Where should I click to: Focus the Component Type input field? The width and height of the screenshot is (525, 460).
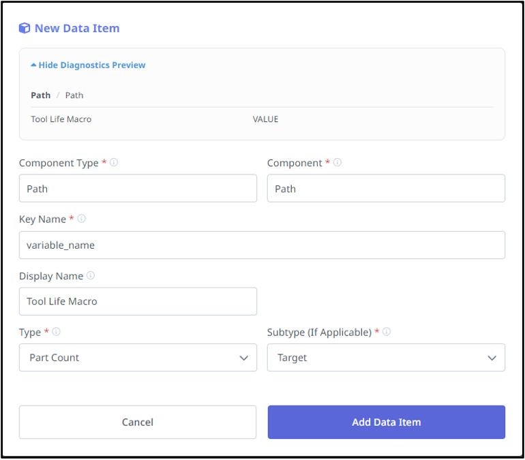click(x=138, y=189)
